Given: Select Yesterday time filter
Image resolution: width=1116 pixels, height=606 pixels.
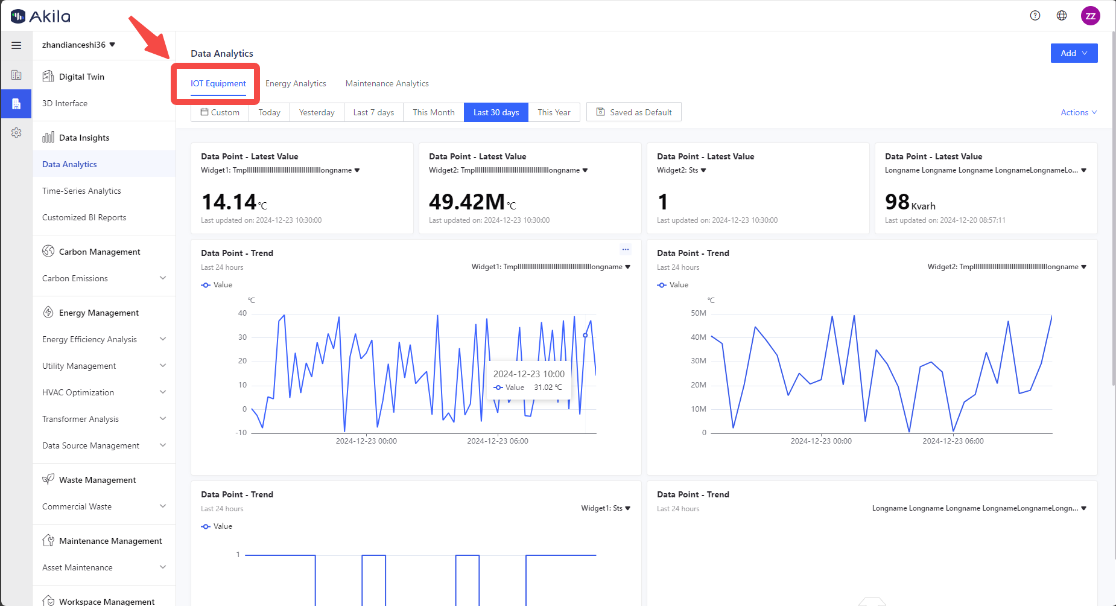Looking at the screenshot, I should [x=317, y=112].
